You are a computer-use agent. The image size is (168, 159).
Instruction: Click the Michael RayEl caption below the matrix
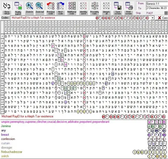(27, 116)
